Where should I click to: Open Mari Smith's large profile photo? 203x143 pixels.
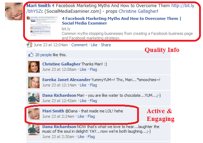14,11
